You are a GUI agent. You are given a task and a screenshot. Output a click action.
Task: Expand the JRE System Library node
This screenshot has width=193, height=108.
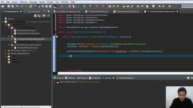click(5, 51)
